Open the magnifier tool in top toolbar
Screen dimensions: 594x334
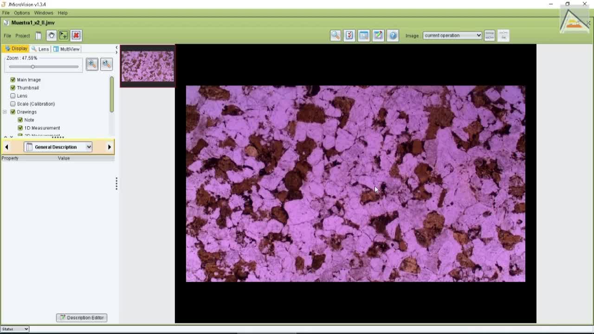click(x=336, y=35)
